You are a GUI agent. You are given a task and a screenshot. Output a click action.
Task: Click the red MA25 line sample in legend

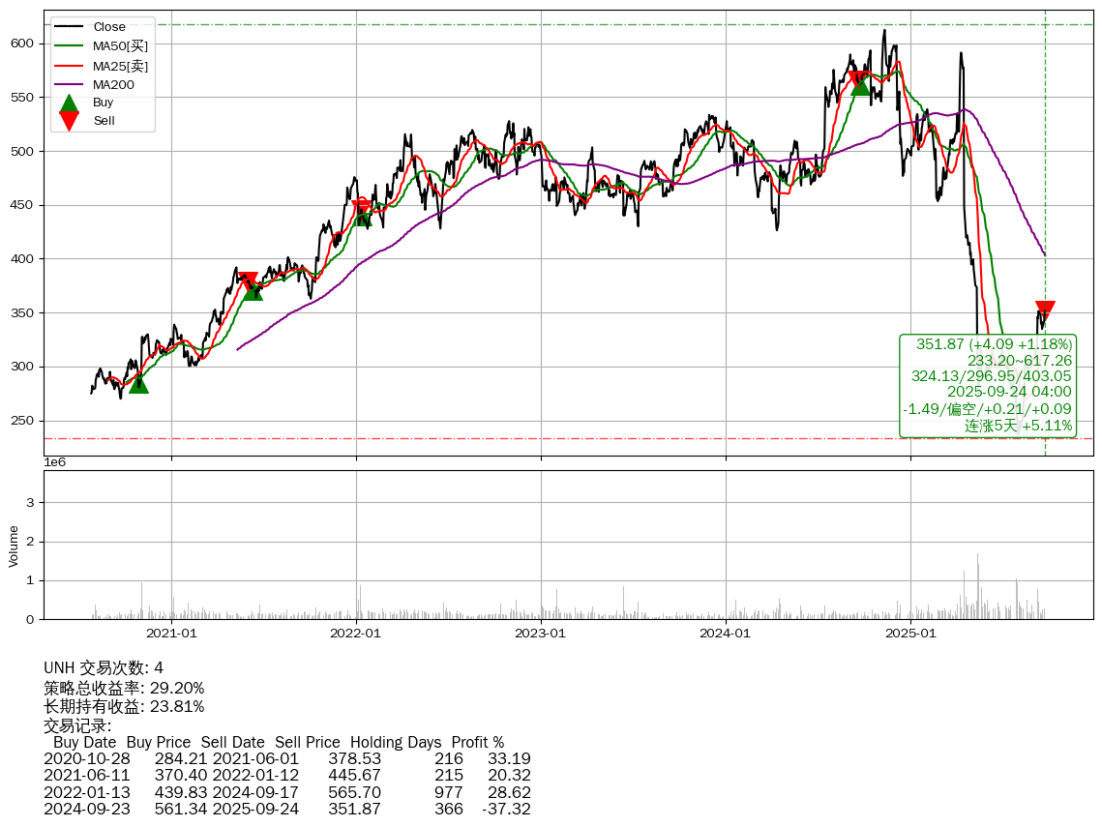(x=69, y=66)
